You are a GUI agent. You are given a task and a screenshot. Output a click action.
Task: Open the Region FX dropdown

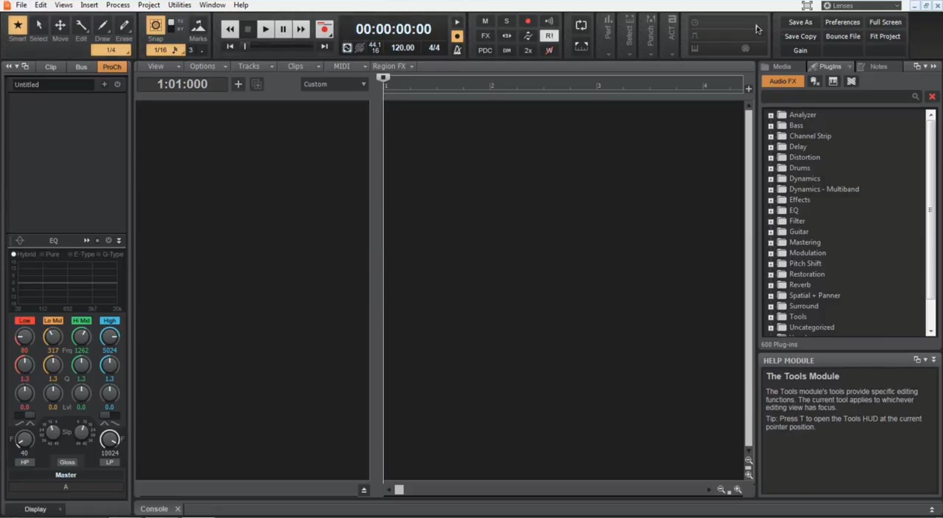coord(393,66)
